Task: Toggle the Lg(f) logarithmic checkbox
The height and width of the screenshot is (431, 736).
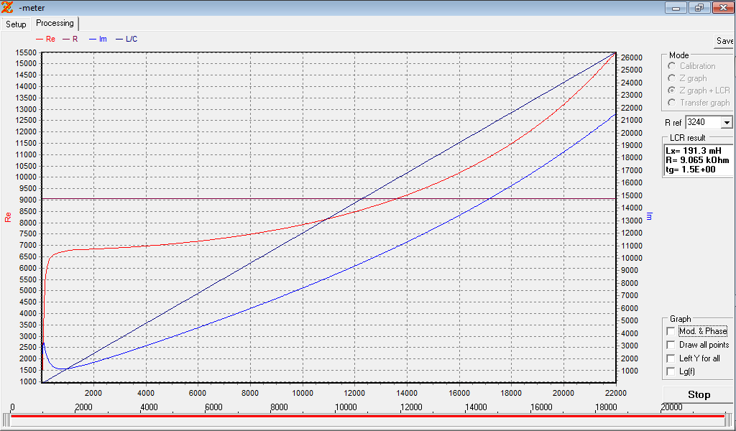Action: coord(671,371)
